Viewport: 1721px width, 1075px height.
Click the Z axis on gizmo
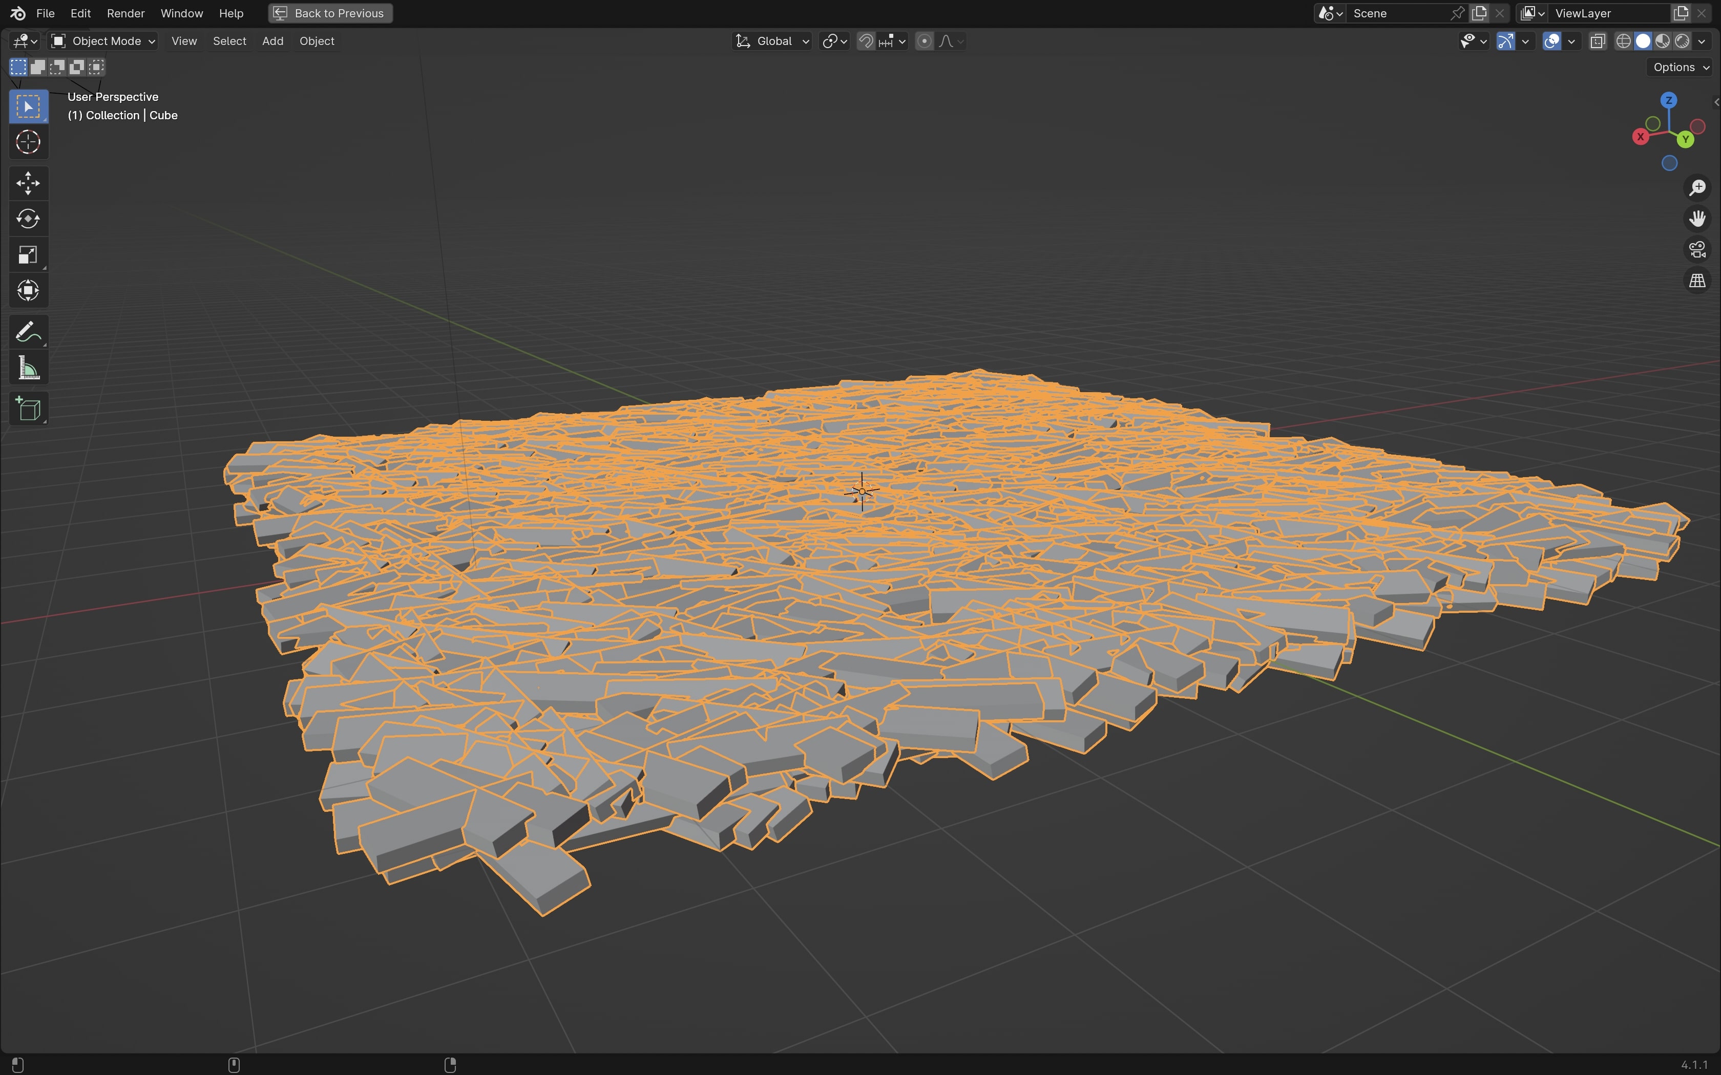coord(1668,100)
